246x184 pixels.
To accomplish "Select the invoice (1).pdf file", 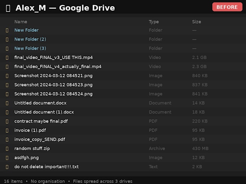I will pos(123,130).
